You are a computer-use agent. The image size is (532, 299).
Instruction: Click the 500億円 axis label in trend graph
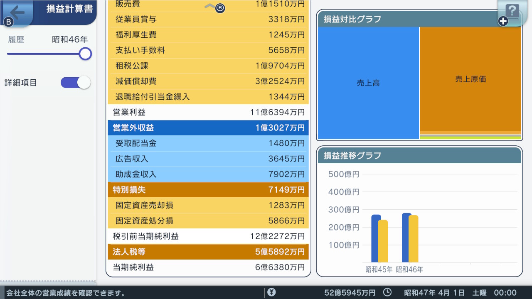pyautogui.click(x=344, y=174)
